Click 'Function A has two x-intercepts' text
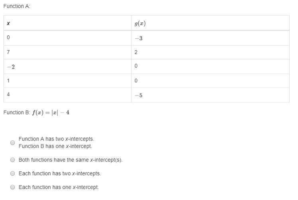The image size is (298, 200). pyautogui.click(x=56, y=139)
